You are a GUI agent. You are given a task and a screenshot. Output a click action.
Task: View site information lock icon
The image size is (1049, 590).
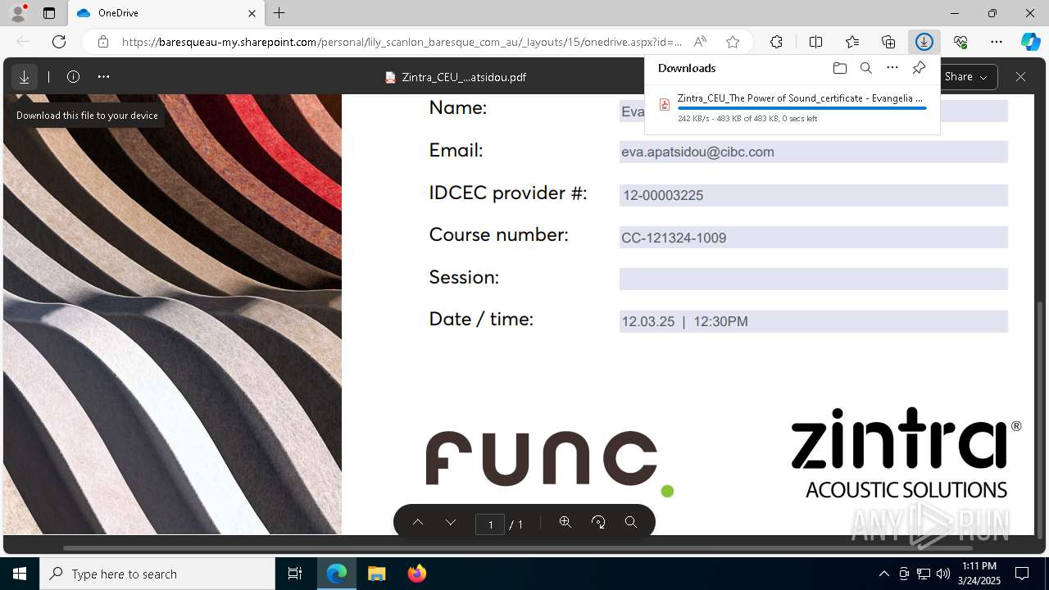pos(102,42)
